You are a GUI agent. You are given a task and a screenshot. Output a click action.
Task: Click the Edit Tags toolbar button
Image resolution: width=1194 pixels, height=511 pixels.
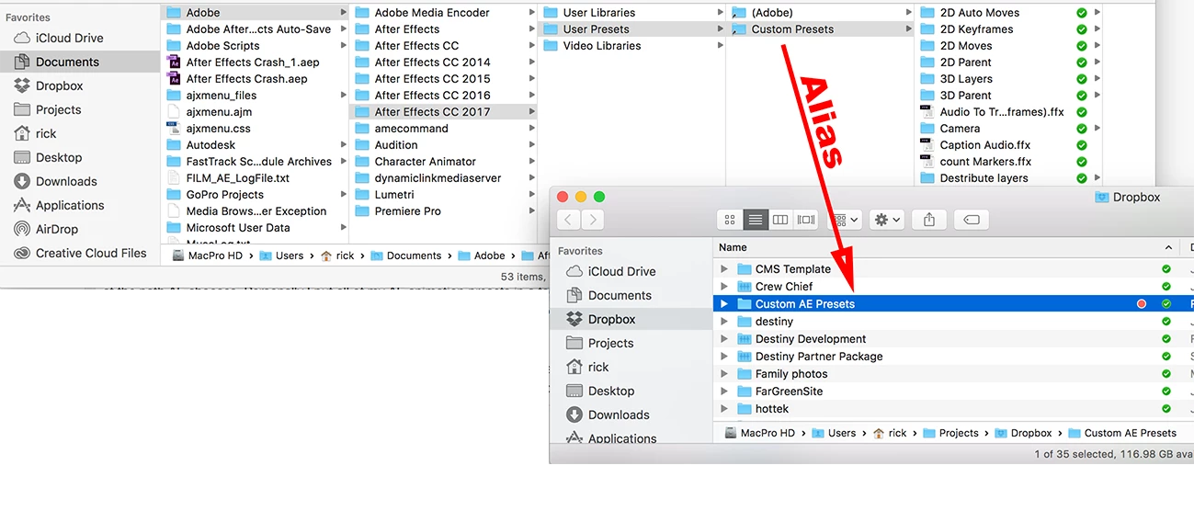click(x=972, y=220)
